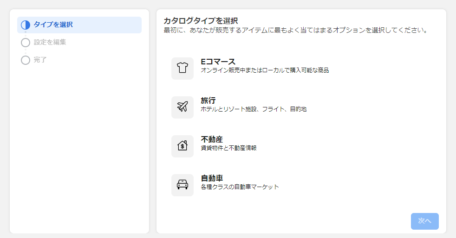Click the half-filled circle step indicator
456x238 pixels.
click(26, 25)
